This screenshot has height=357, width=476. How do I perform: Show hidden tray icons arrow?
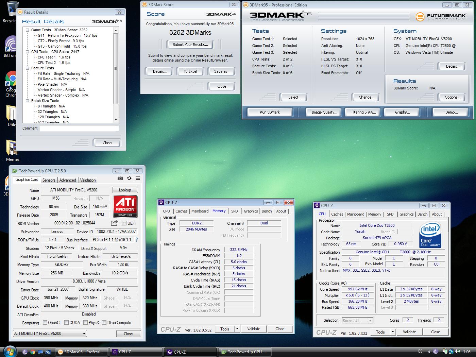coord(429,352)
